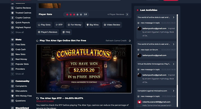Screen dimensions: 201x109
Task: Select the RTP section tab
Action: coord(59,25)
